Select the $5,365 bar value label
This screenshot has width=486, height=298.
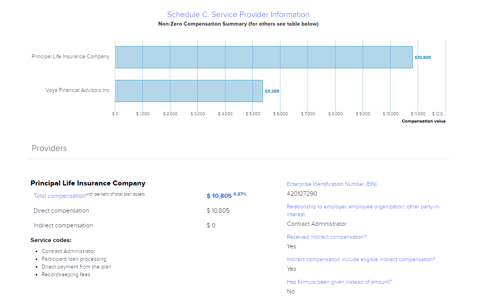[272, 91]
